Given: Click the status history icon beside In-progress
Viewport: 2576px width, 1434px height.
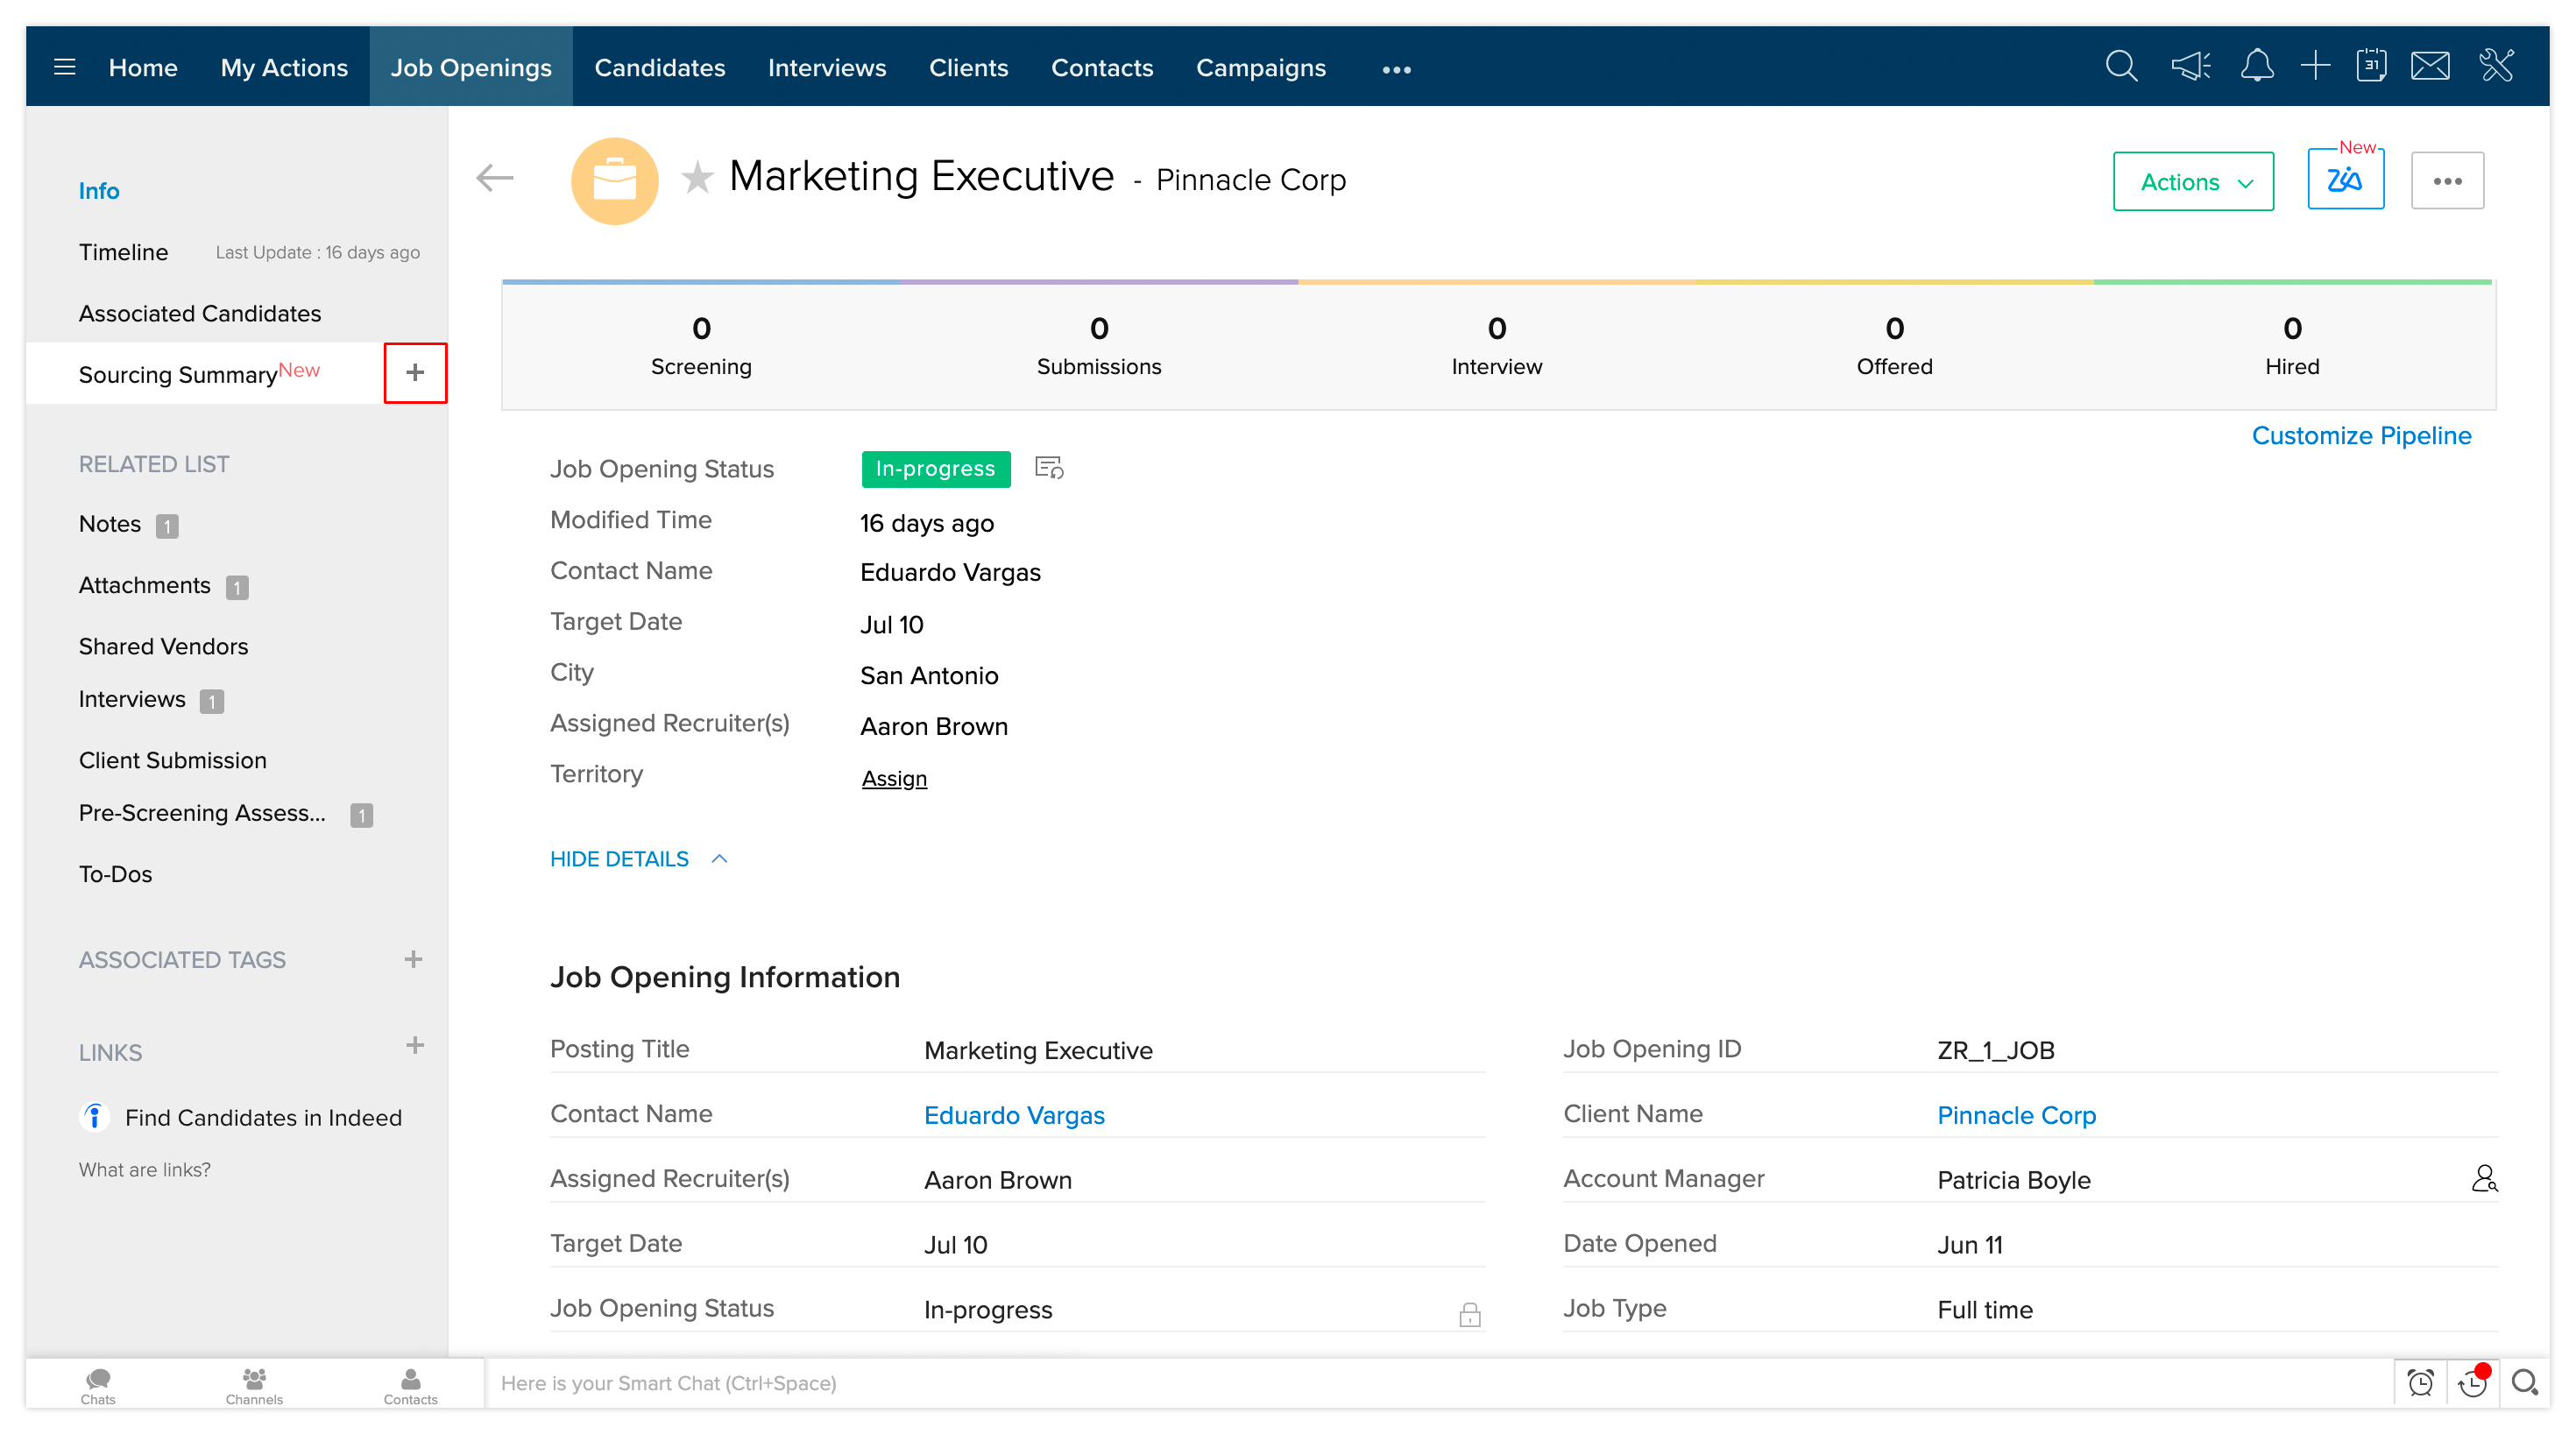Looking at the screenshot, I should click(1049, 468).
